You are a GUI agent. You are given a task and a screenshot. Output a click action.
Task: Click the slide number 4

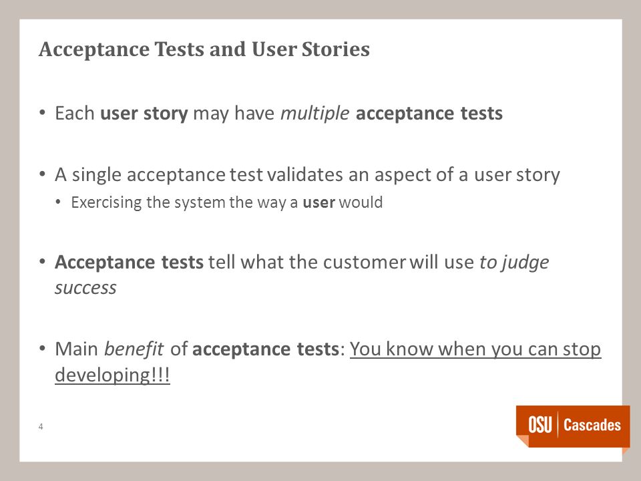tap(41, 427)
